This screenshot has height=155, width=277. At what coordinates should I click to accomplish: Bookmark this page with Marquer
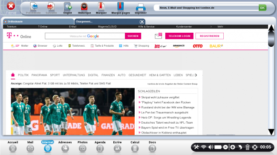101,8
